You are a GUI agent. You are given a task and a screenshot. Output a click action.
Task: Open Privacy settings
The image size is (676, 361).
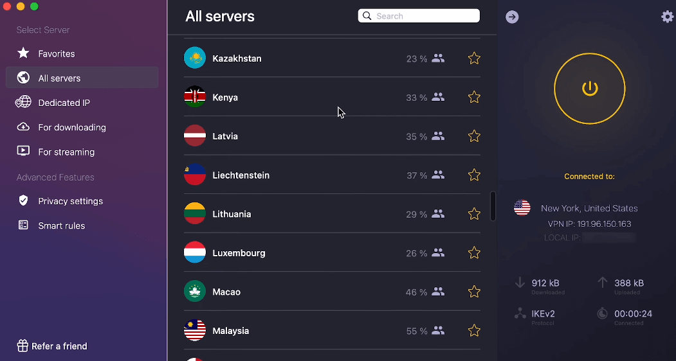tap(70, 201)
